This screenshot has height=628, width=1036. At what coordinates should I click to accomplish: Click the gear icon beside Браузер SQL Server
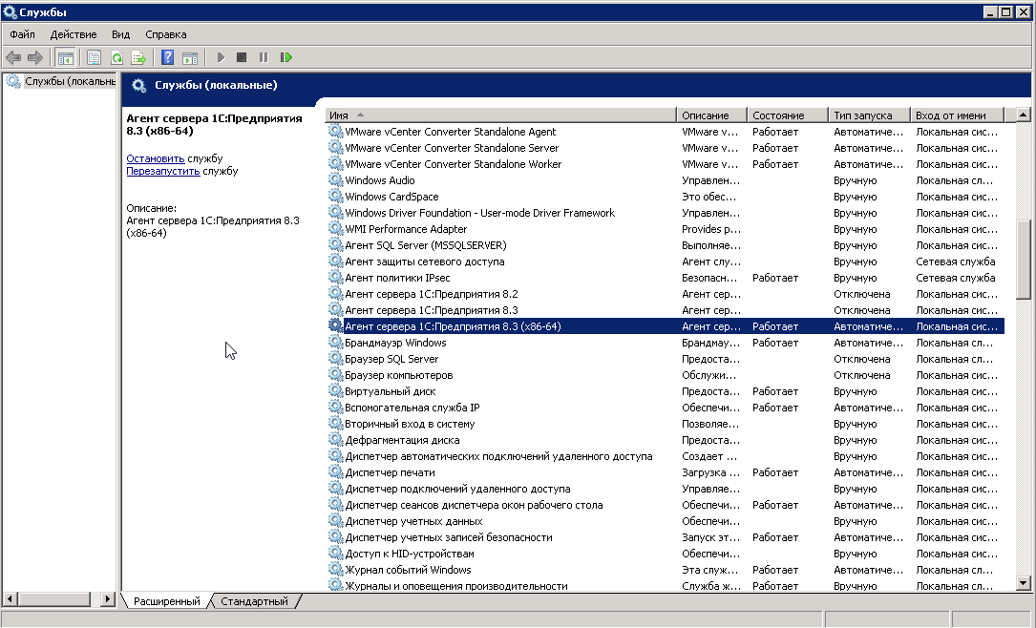pos(336,359)
